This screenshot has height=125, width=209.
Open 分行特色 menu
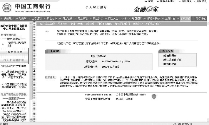pyautogui.click(x=200, y=18)
